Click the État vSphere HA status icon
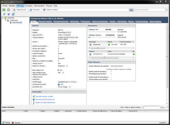 (x=58, y=70)
